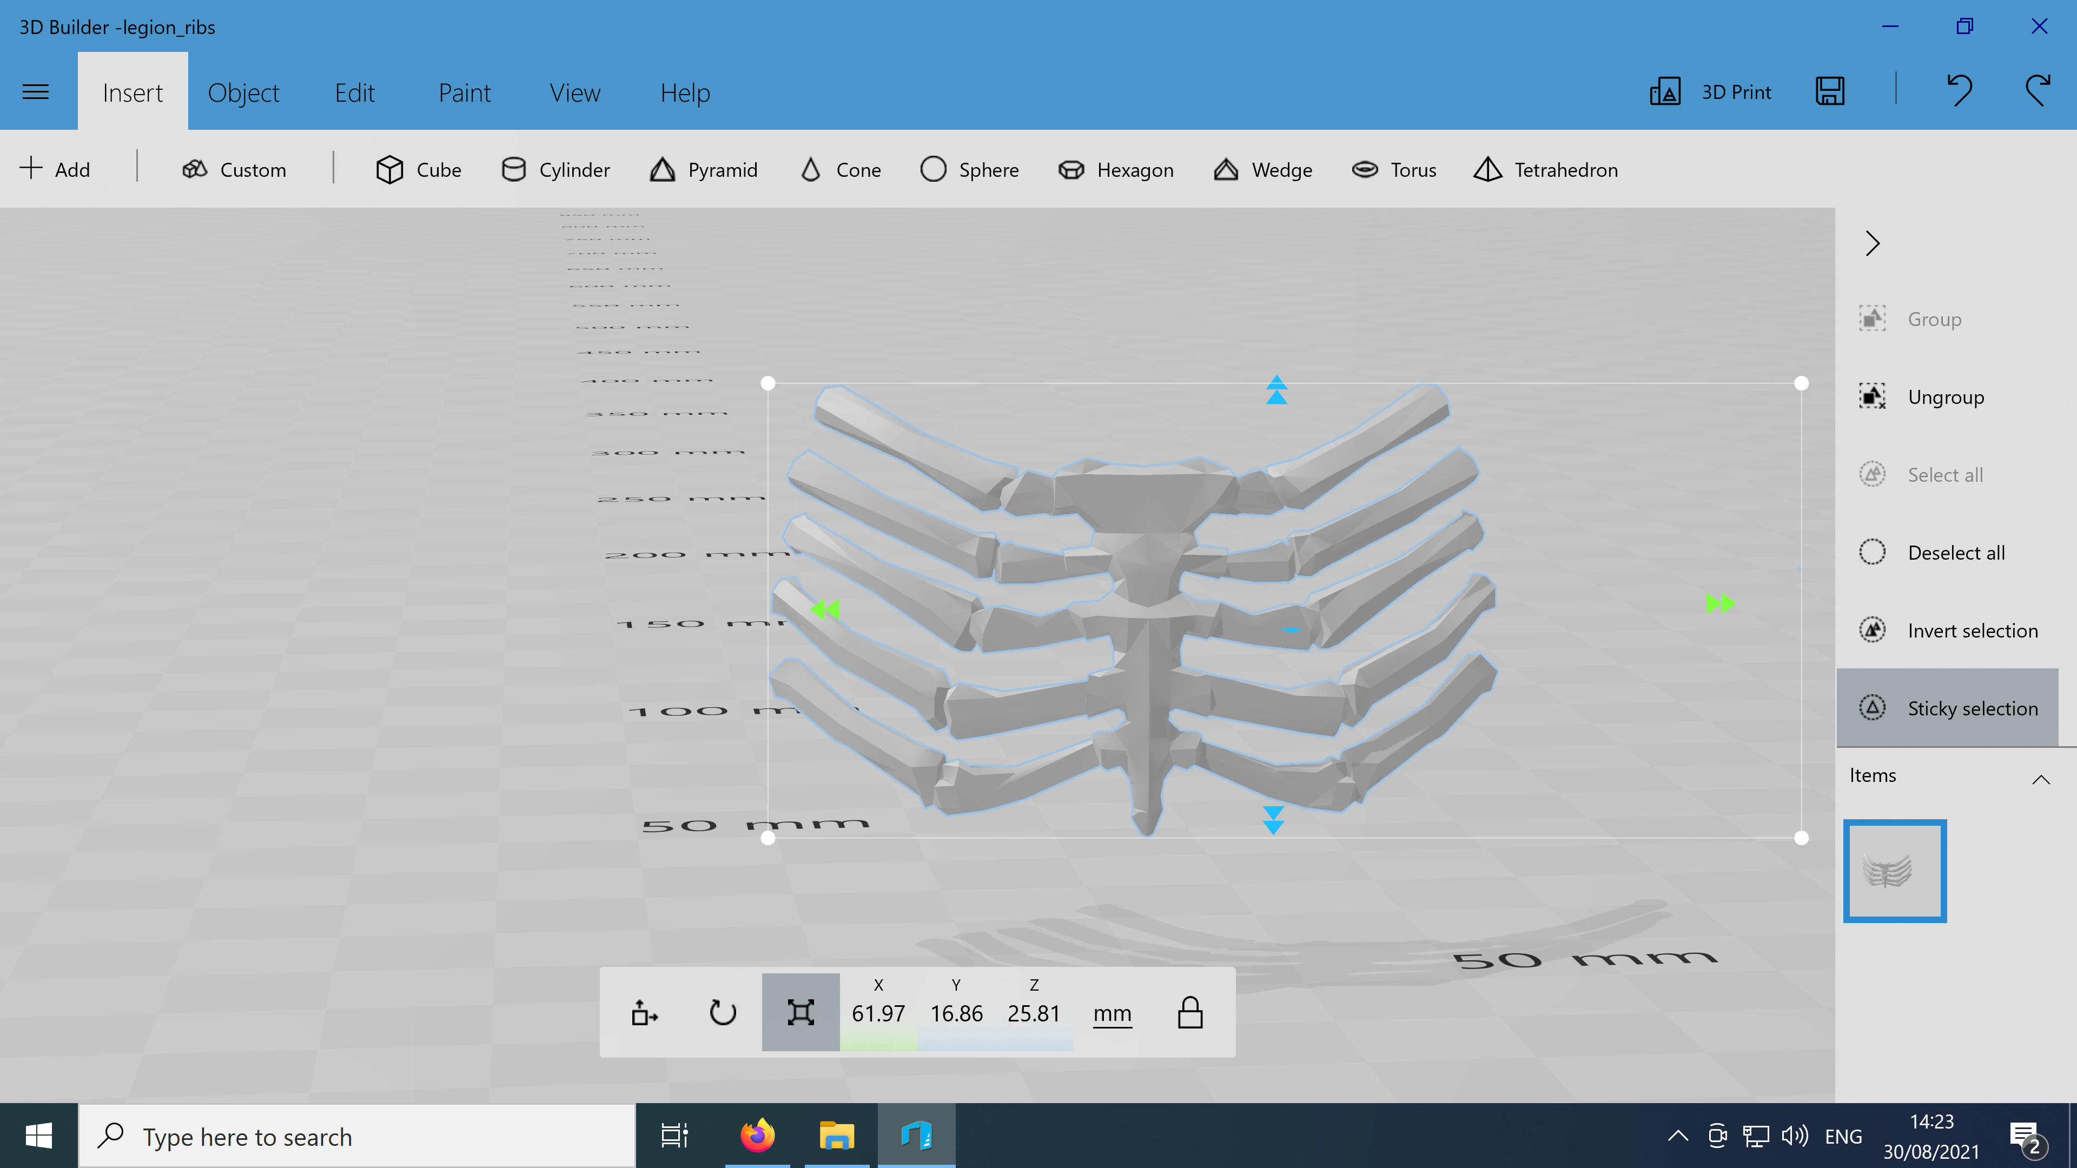The image size is (2077, 1168).
Task: Insert a Sphere shape
Action: click(x=969, y=169)
